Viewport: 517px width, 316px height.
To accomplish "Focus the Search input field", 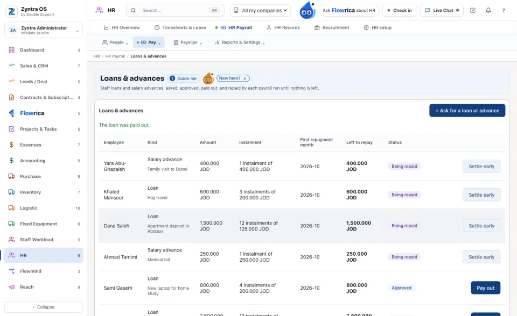I will 175,11.
